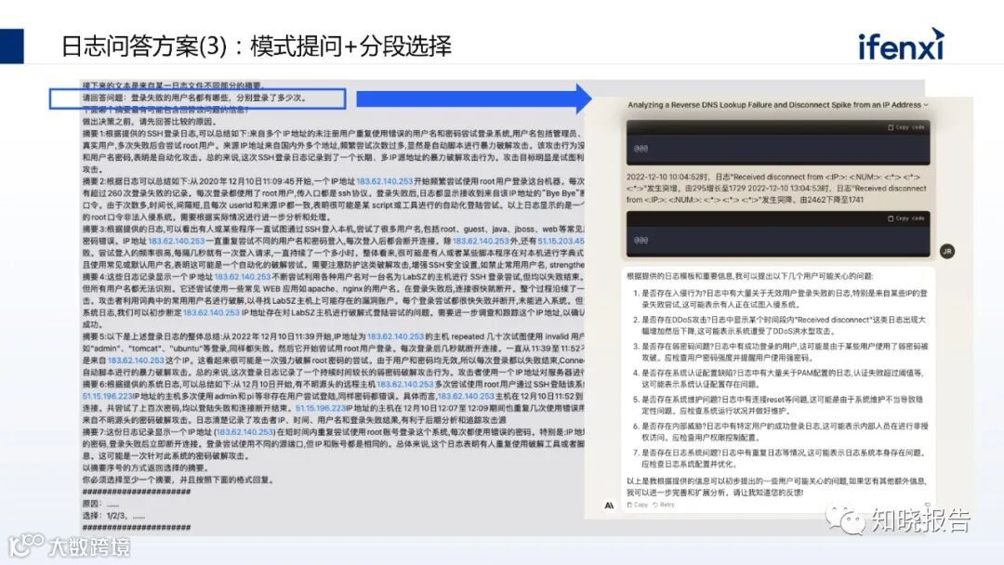The height and width of the screenshot is (565, 1004).
Task: Click the Anthropic AI logo beside response
Action: point(609,506)
